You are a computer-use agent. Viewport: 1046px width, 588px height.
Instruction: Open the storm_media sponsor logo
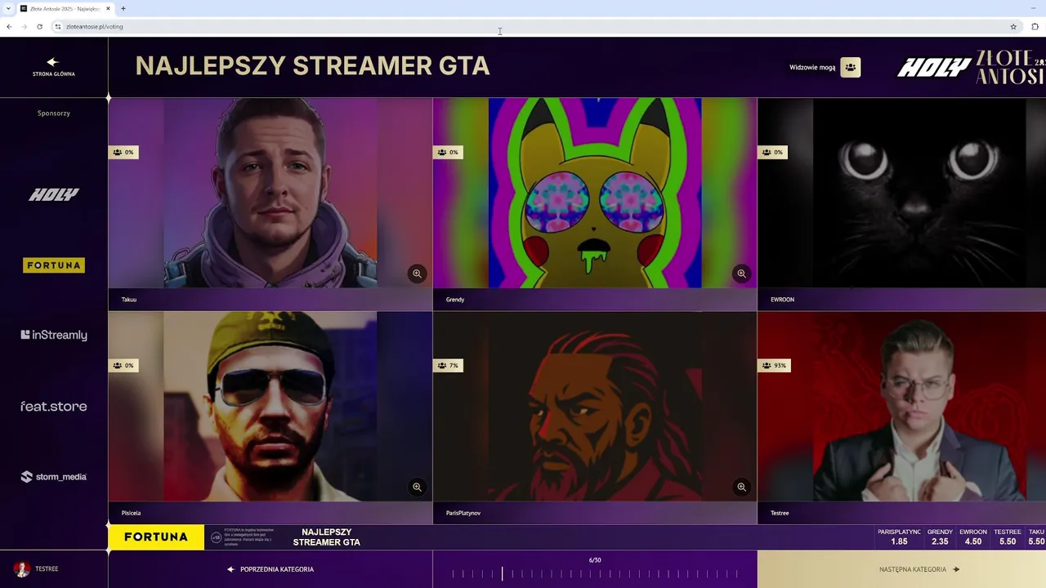coord(54,477)
